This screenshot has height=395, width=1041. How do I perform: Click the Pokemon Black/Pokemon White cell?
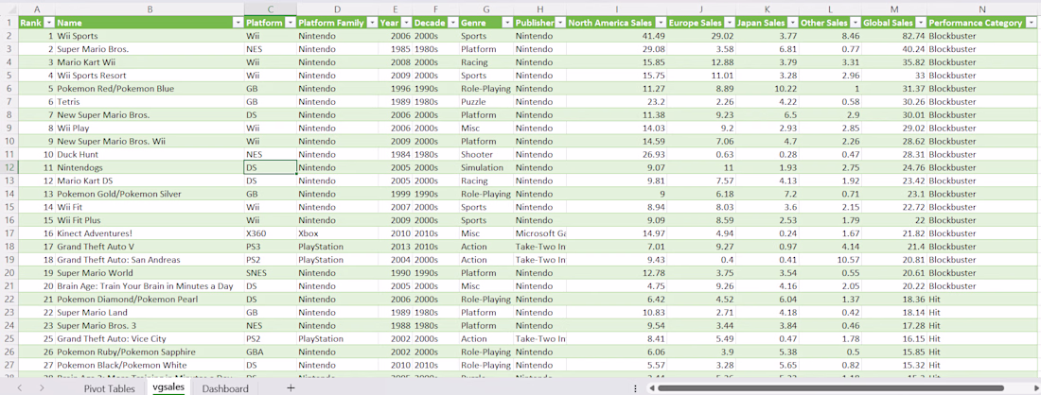click(150, 365)
